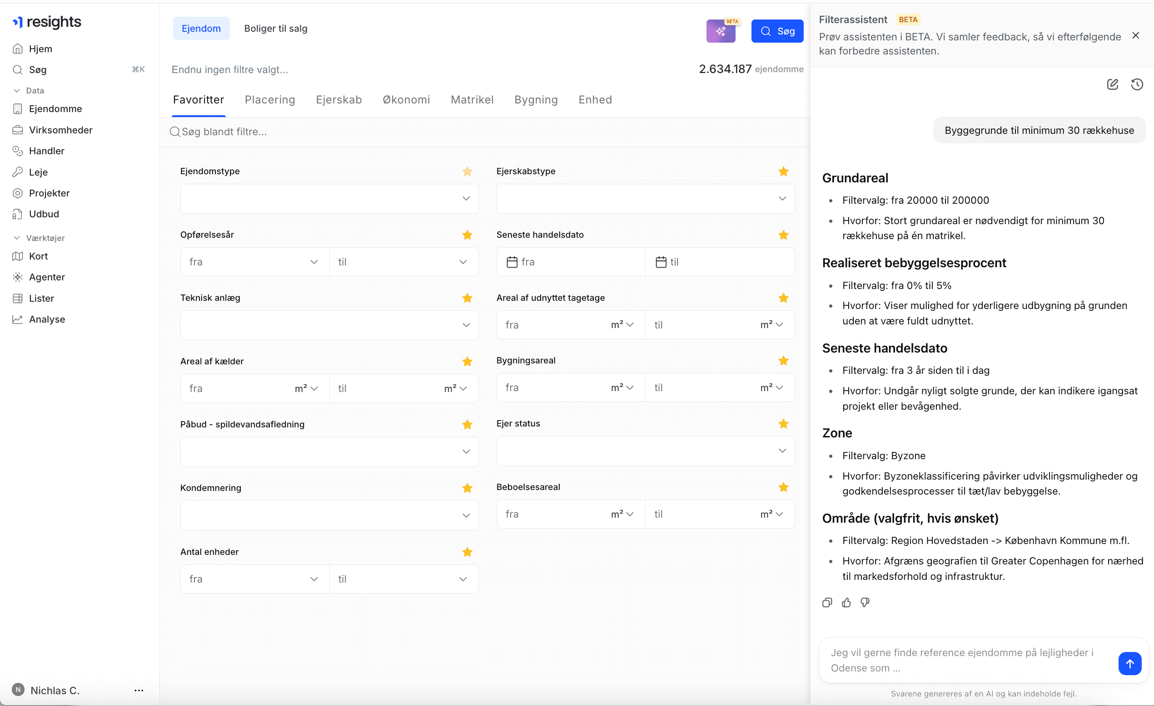Click the Nichlas C. avatar
Screen dimensions: 1154x706
[x=18, y=690]
